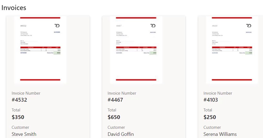Click the Invoices page heading

14,8
